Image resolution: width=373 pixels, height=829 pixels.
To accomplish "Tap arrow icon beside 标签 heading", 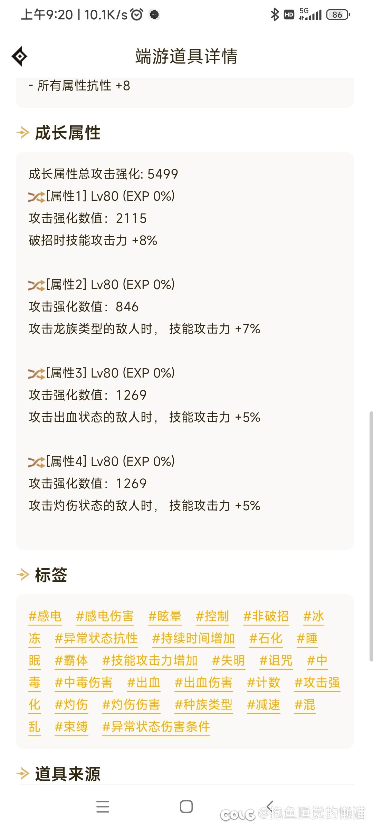I will coord(23,575).
